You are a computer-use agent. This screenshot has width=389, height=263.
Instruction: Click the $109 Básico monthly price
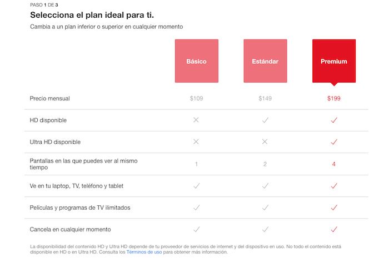click(x=196, y=98)
